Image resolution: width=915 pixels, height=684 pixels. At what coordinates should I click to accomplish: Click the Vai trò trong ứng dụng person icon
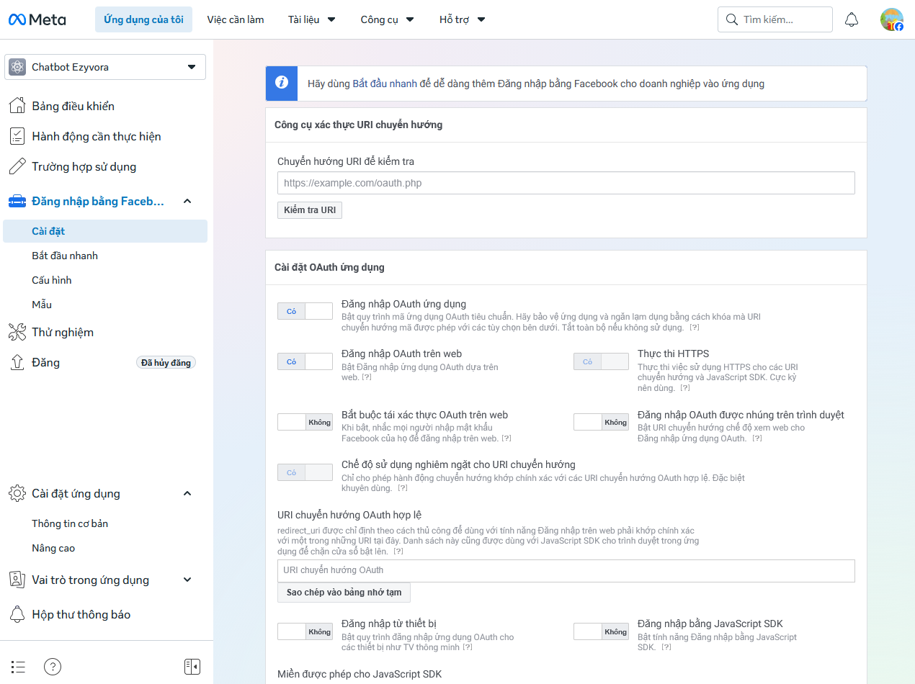pos(17,580)
